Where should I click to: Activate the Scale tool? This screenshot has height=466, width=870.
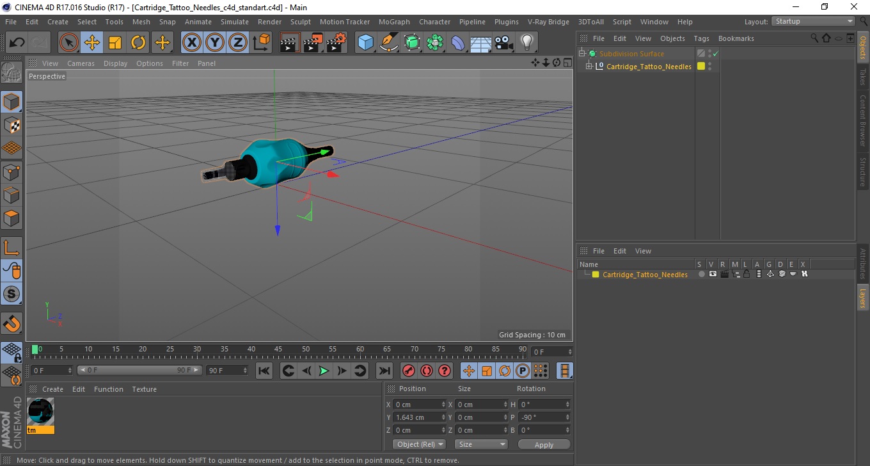115,43
